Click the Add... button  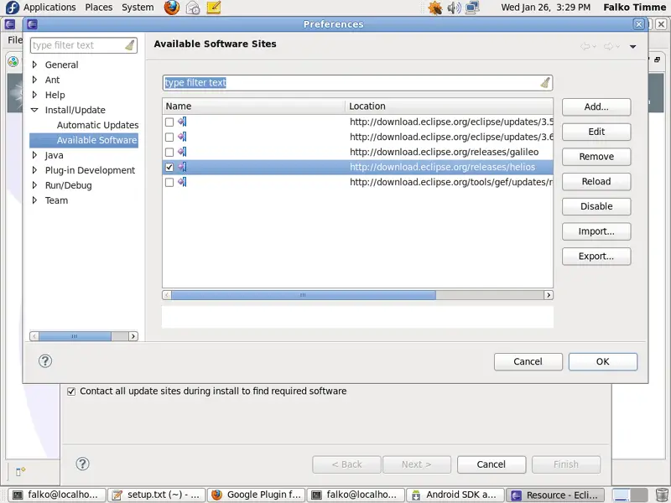pos(596,107)
